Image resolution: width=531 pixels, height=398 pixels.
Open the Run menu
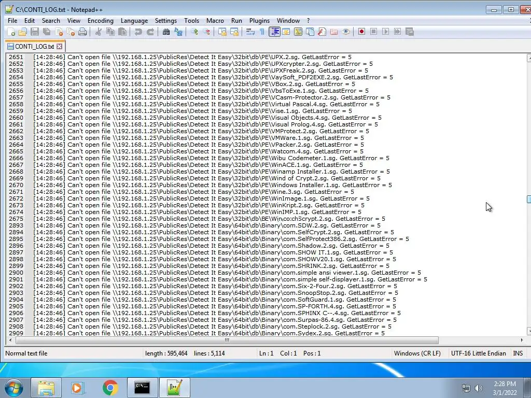[236, 21]
